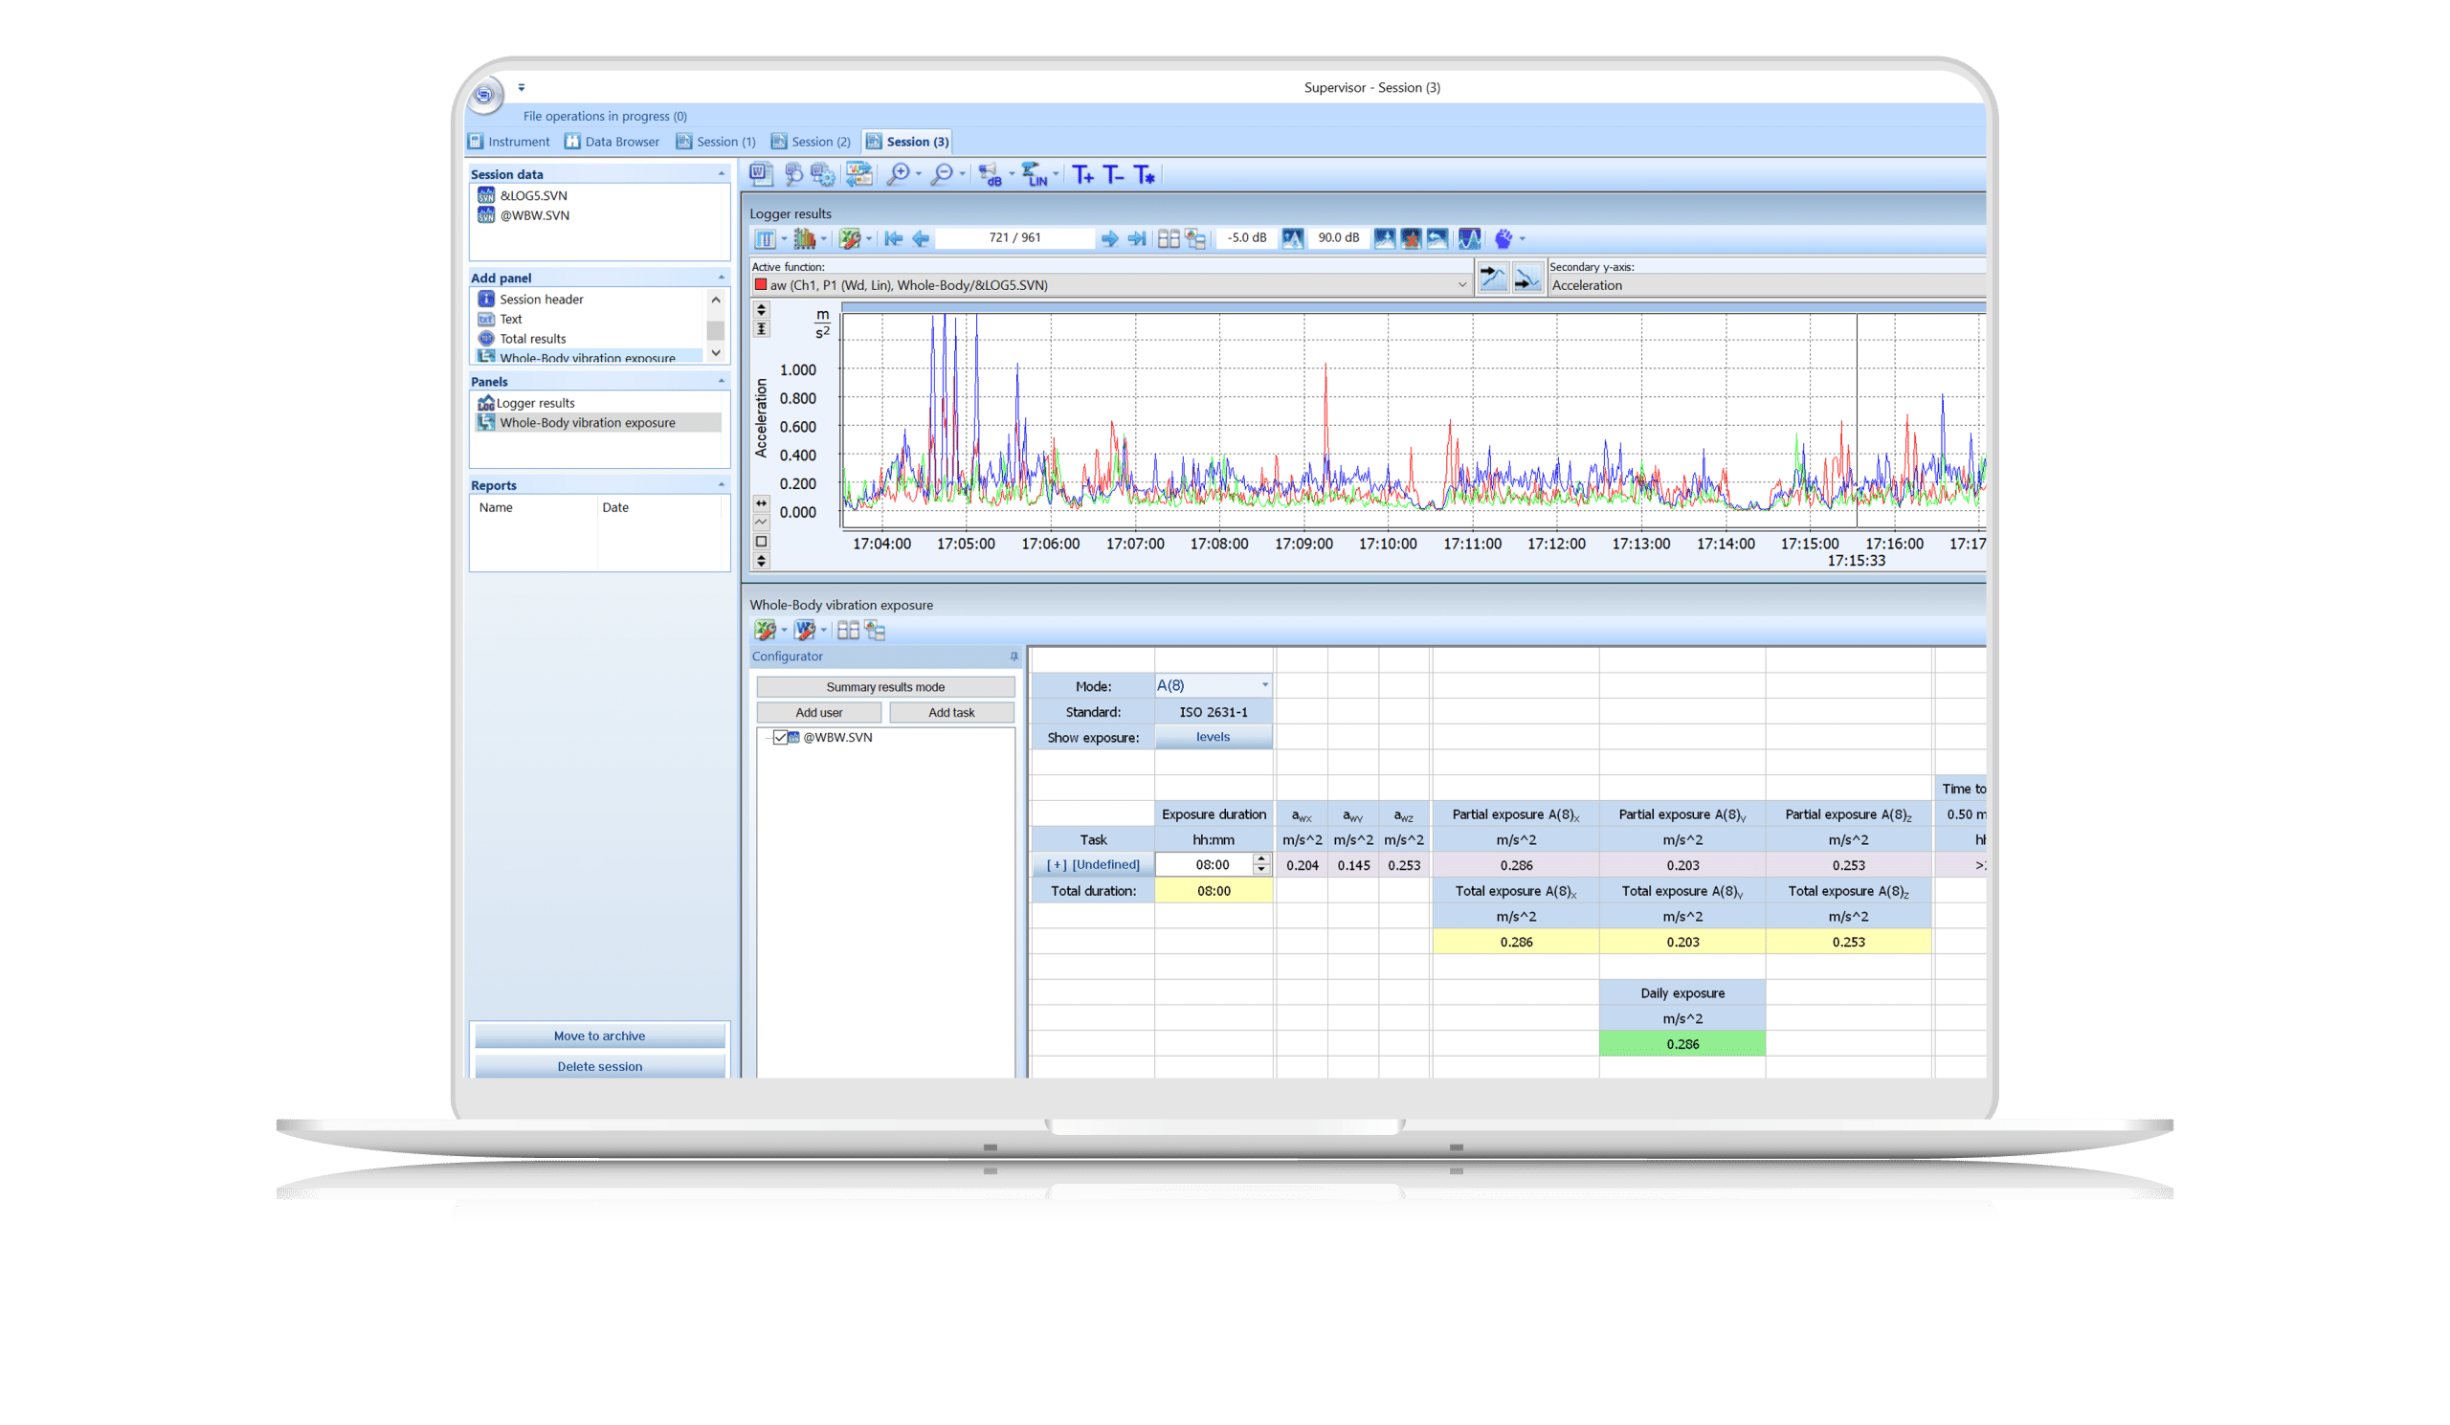
Task: Open the Data Browser tab
Action: pyautogui.click(x=612, y=142)
